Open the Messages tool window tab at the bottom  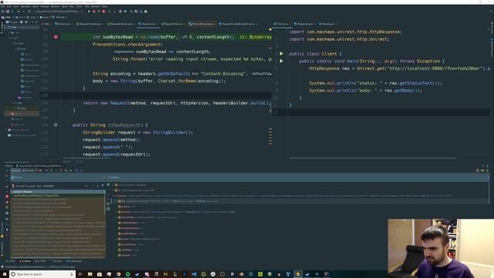pyautogui.click(x=74, y=261)
